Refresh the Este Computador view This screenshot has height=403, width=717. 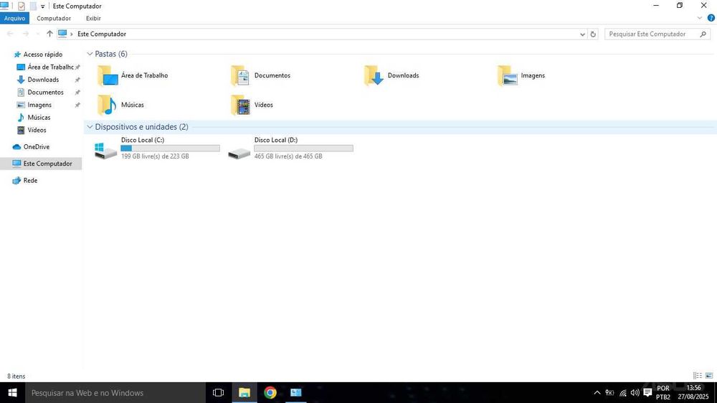click(x=593, y=34)
